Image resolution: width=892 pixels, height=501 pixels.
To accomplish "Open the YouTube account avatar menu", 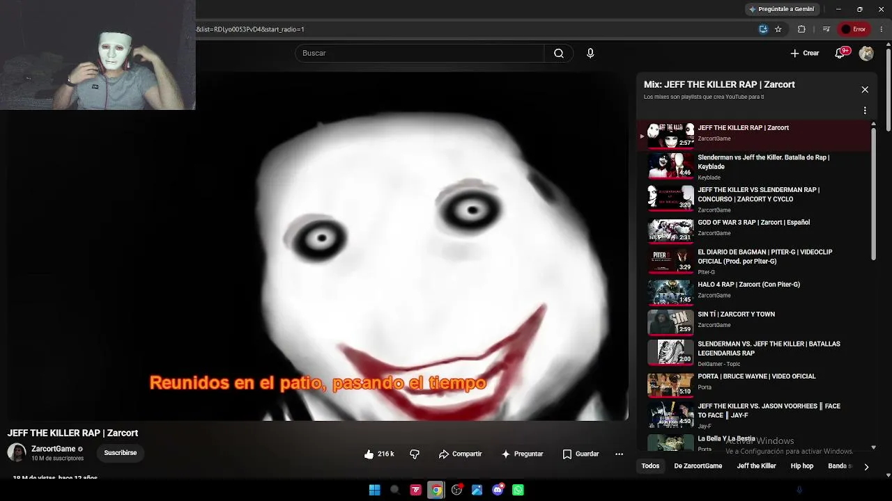I will pos(866,54).
